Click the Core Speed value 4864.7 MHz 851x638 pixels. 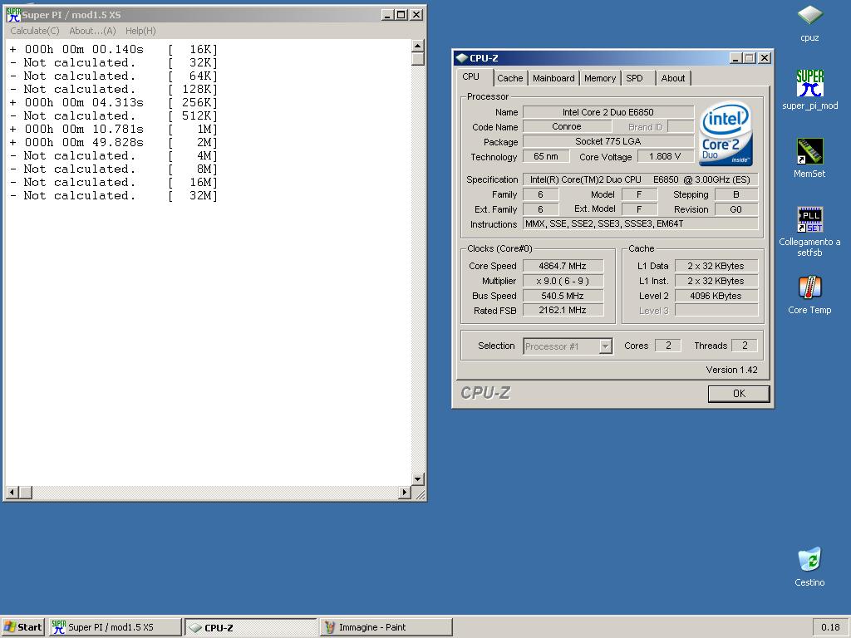point(563,266)
